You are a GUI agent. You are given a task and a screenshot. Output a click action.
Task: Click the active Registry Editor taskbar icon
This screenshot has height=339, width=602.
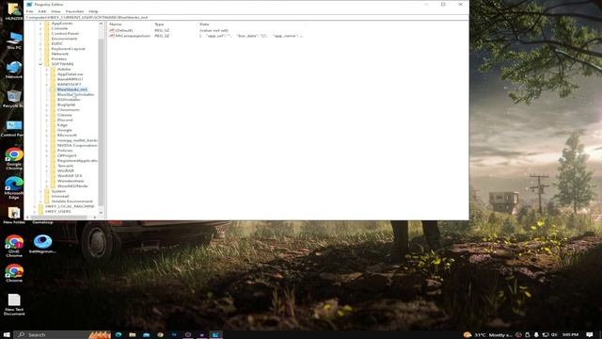[x=215, y=335]
